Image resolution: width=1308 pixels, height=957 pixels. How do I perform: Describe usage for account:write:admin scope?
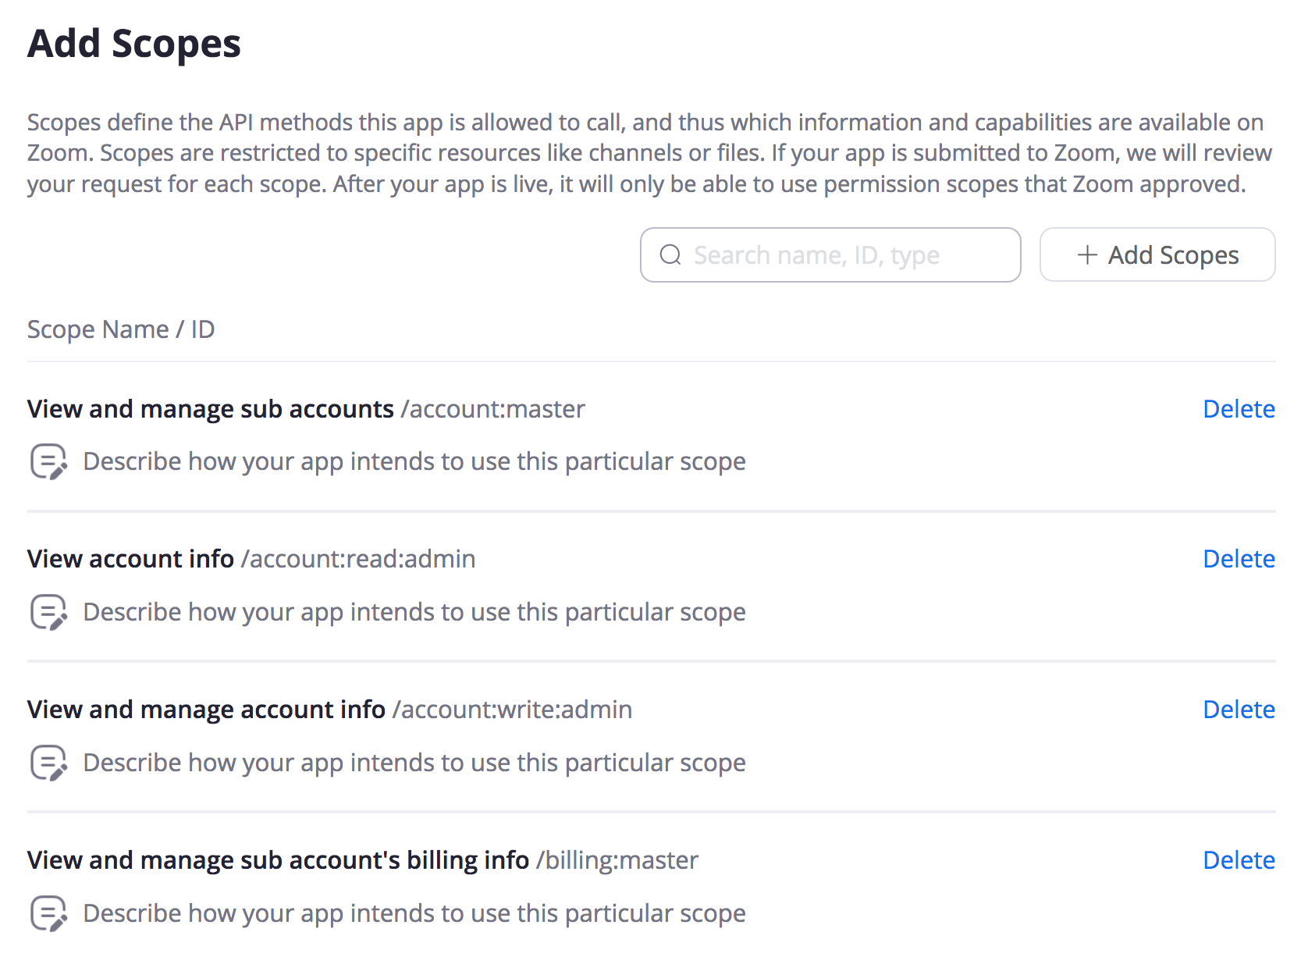414,763
